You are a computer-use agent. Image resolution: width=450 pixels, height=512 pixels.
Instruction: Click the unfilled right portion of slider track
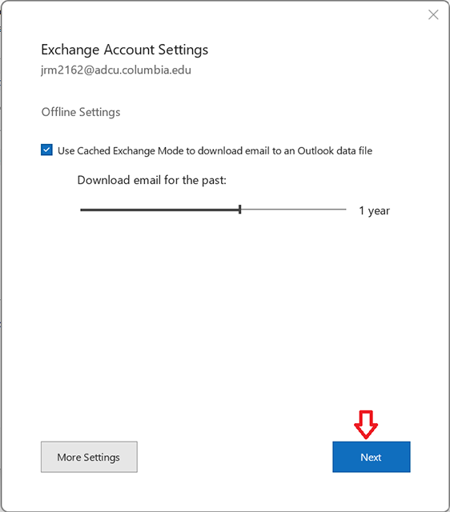pyautogui.click(x=294, y=210)
